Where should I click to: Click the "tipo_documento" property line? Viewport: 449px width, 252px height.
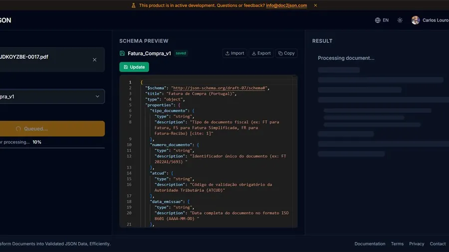point(172,111)
